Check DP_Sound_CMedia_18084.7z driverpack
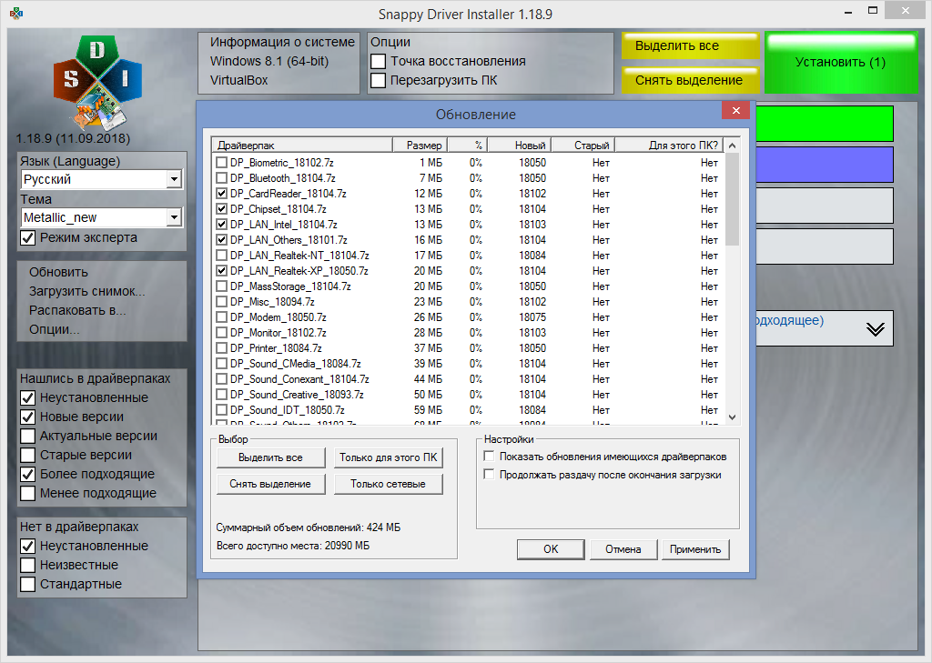The width and height of the screenshot is (932, 663). 222,363
